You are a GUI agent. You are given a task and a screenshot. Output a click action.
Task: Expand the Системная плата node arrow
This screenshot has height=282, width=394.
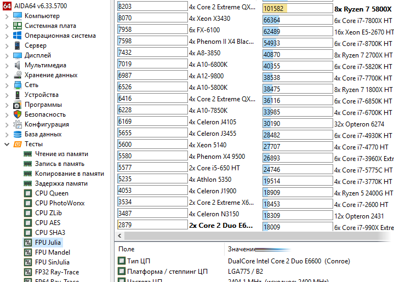pos(7,26)
